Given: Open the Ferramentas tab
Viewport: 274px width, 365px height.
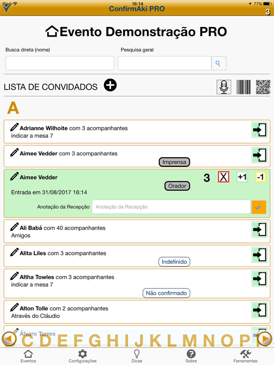Looking at the screenshot, I should click(x=245, y=356).
